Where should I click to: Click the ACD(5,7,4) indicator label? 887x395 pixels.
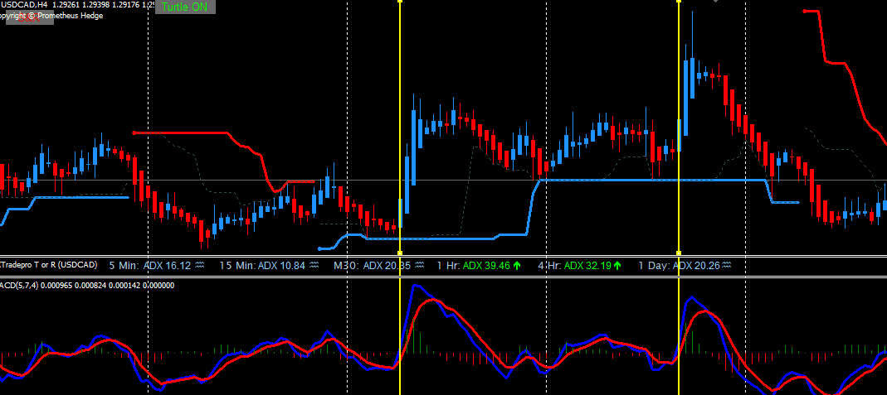21,286
